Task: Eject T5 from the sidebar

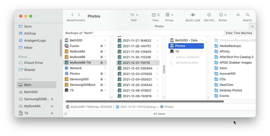Action: 52,113
